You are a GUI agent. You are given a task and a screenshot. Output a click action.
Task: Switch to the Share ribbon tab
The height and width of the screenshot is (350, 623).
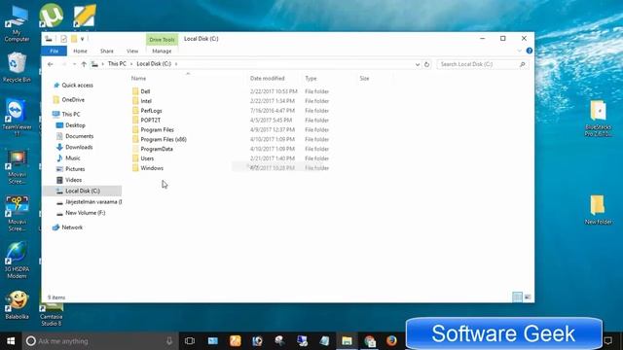106,52
